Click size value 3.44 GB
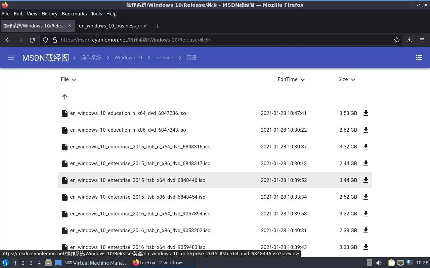The width and height of the screenshot is (430, 268). click(x=348, y=180)
